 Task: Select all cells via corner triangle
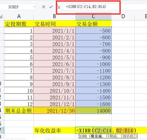click(x=1, y=16)
